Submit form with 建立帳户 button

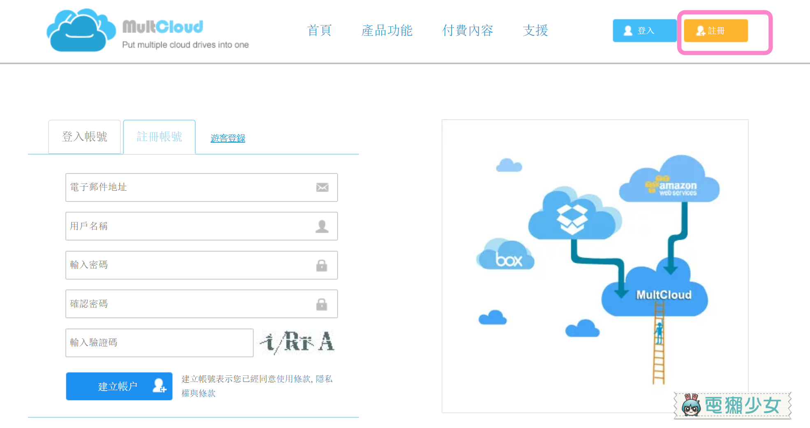coord(119,386)
